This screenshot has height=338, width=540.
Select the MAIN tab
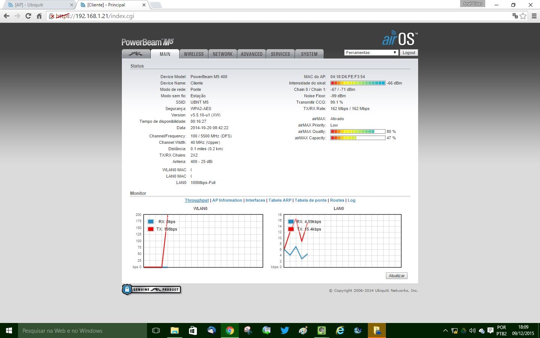pyautogui.click(x=165, y=54)
